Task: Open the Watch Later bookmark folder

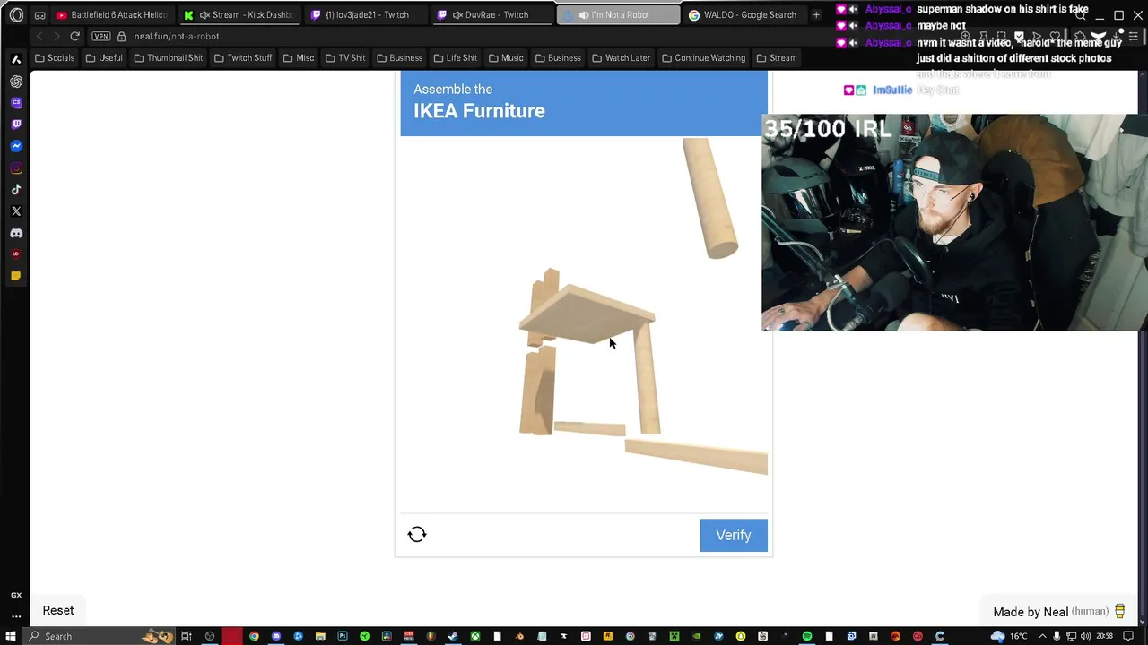Action: click(622, 57)
